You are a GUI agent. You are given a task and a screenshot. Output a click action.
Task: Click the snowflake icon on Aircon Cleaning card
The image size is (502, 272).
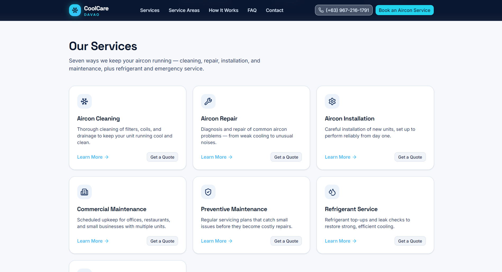click(x=84, y=101)
